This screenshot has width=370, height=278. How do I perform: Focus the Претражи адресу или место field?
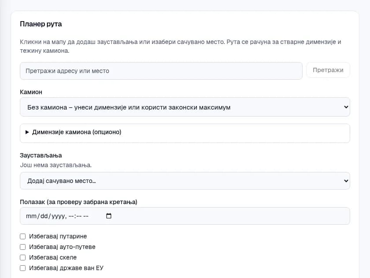[161, 71]
